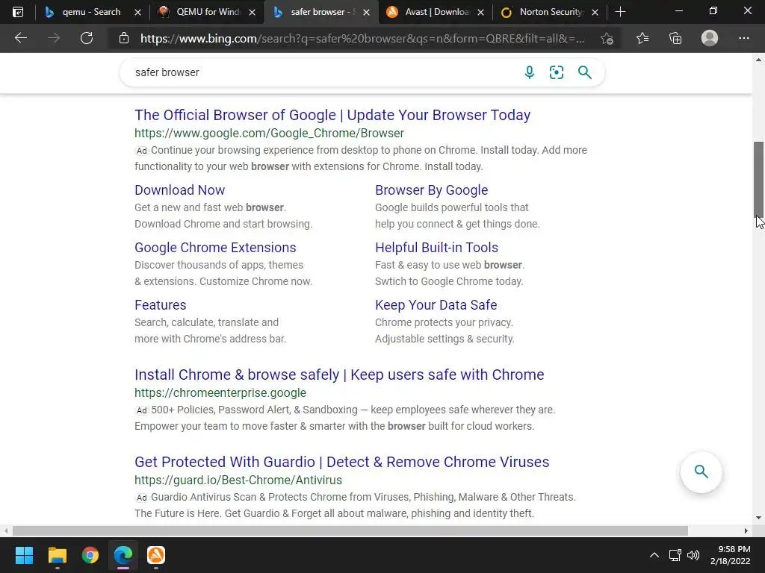Switch to the qemu - Search tab
765x573 pixels.
click(90, 12)
